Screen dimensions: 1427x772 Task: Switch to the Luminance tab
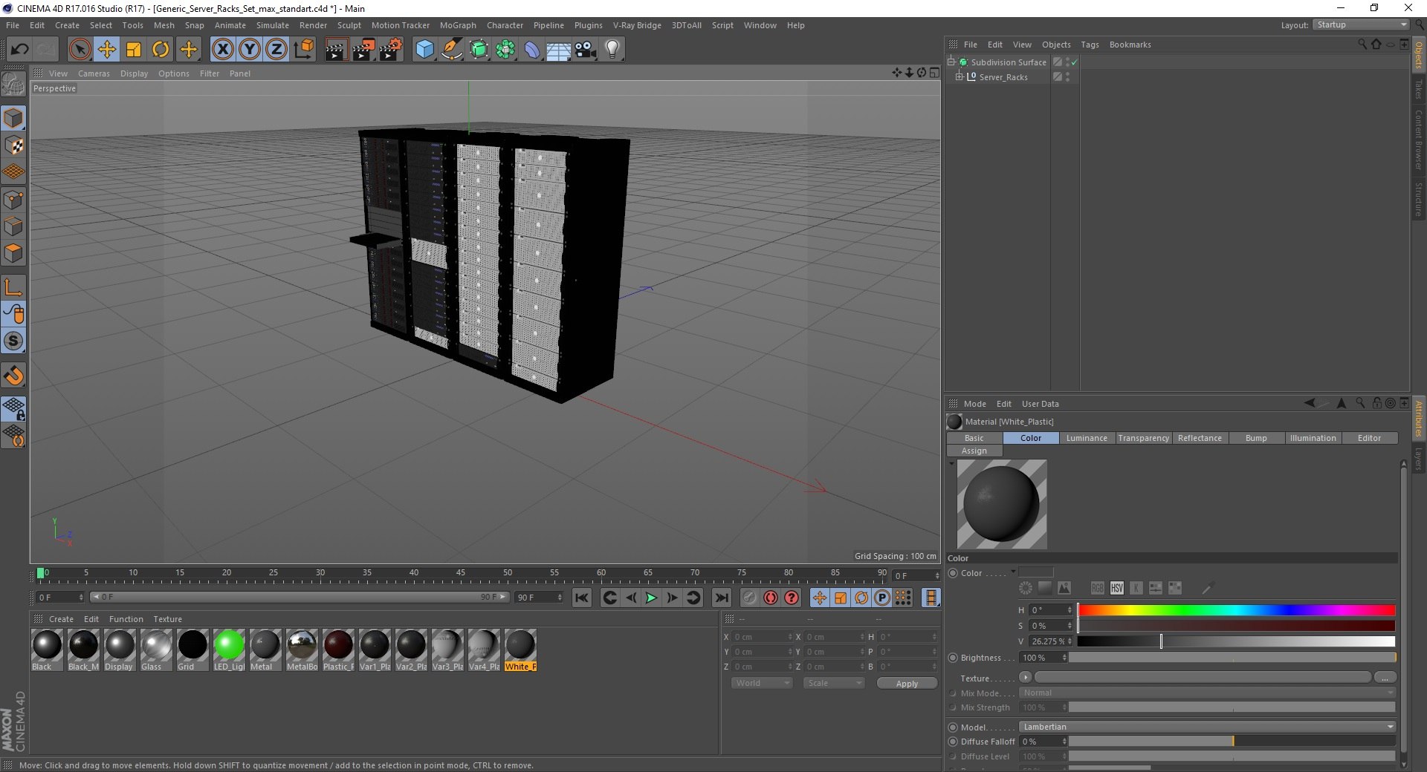pos(1087,438)
